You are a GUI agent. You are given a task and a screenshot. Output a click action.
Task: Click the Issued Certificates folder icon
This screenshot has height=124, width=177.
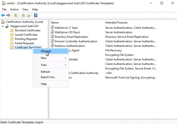tap(12, 35)
